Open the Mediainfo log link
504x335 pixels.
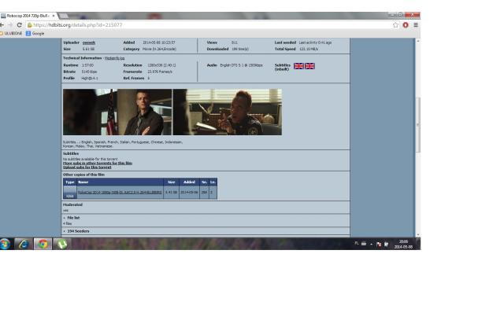click(114, 58)
